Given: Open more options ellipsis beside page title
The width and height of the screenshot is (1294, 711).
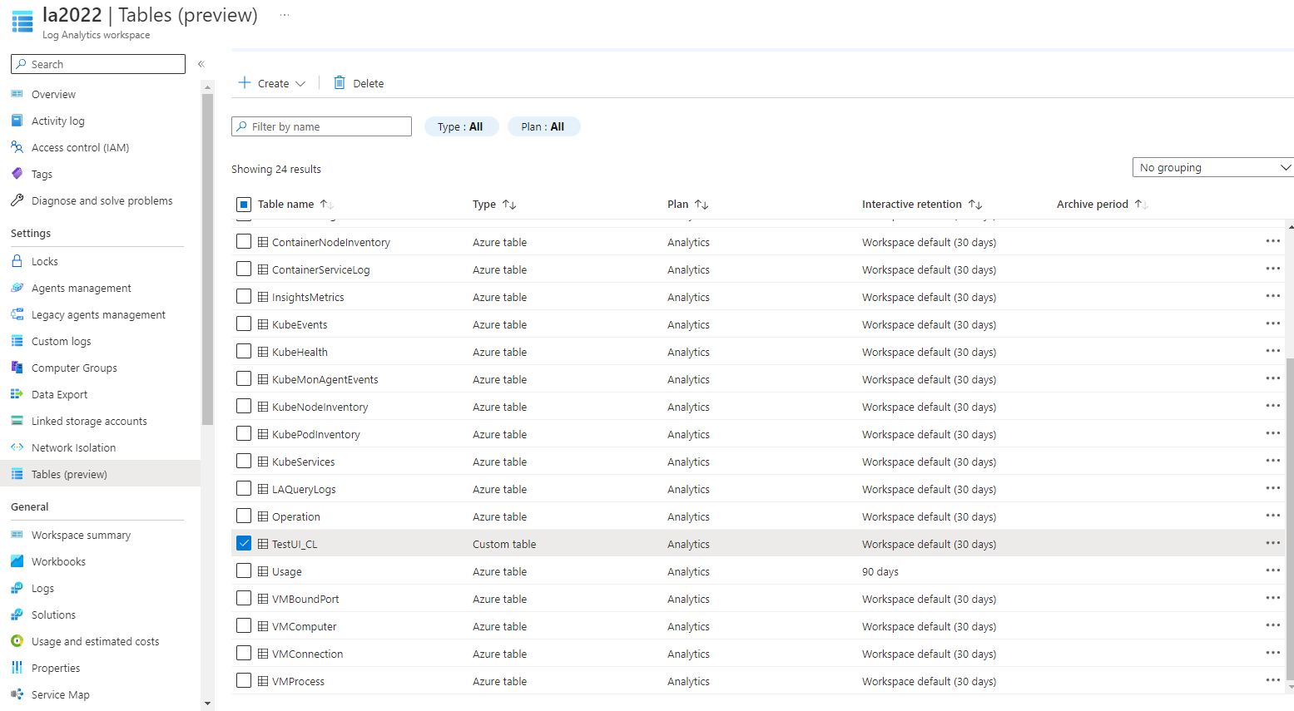Looking at the screenshot, I should [285, 15].
